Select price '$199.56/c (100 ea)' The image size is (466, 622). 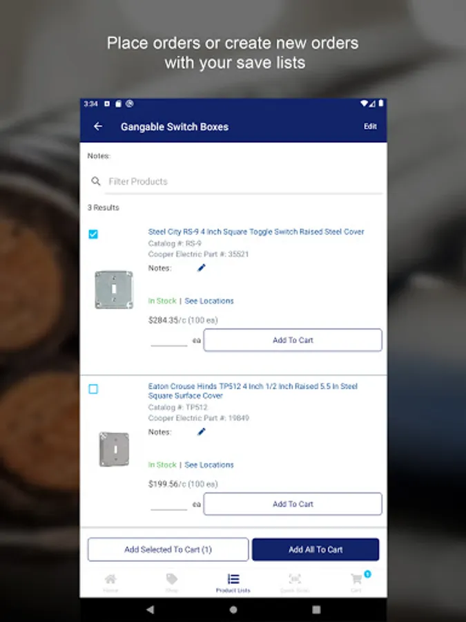tap(183, 484)
